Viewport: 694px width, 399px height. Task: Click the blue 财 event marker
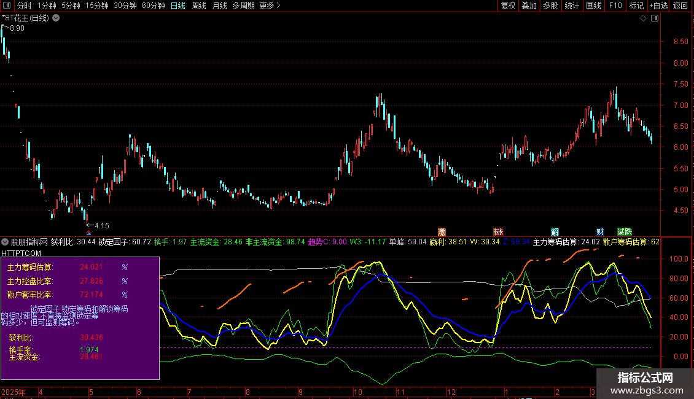click(x=600, y=232)
